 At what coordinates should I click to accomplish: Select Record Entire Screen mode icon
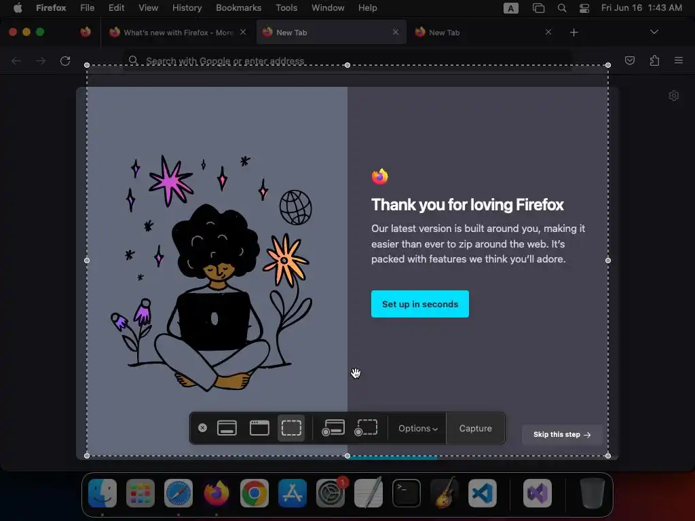coord(333,428)
